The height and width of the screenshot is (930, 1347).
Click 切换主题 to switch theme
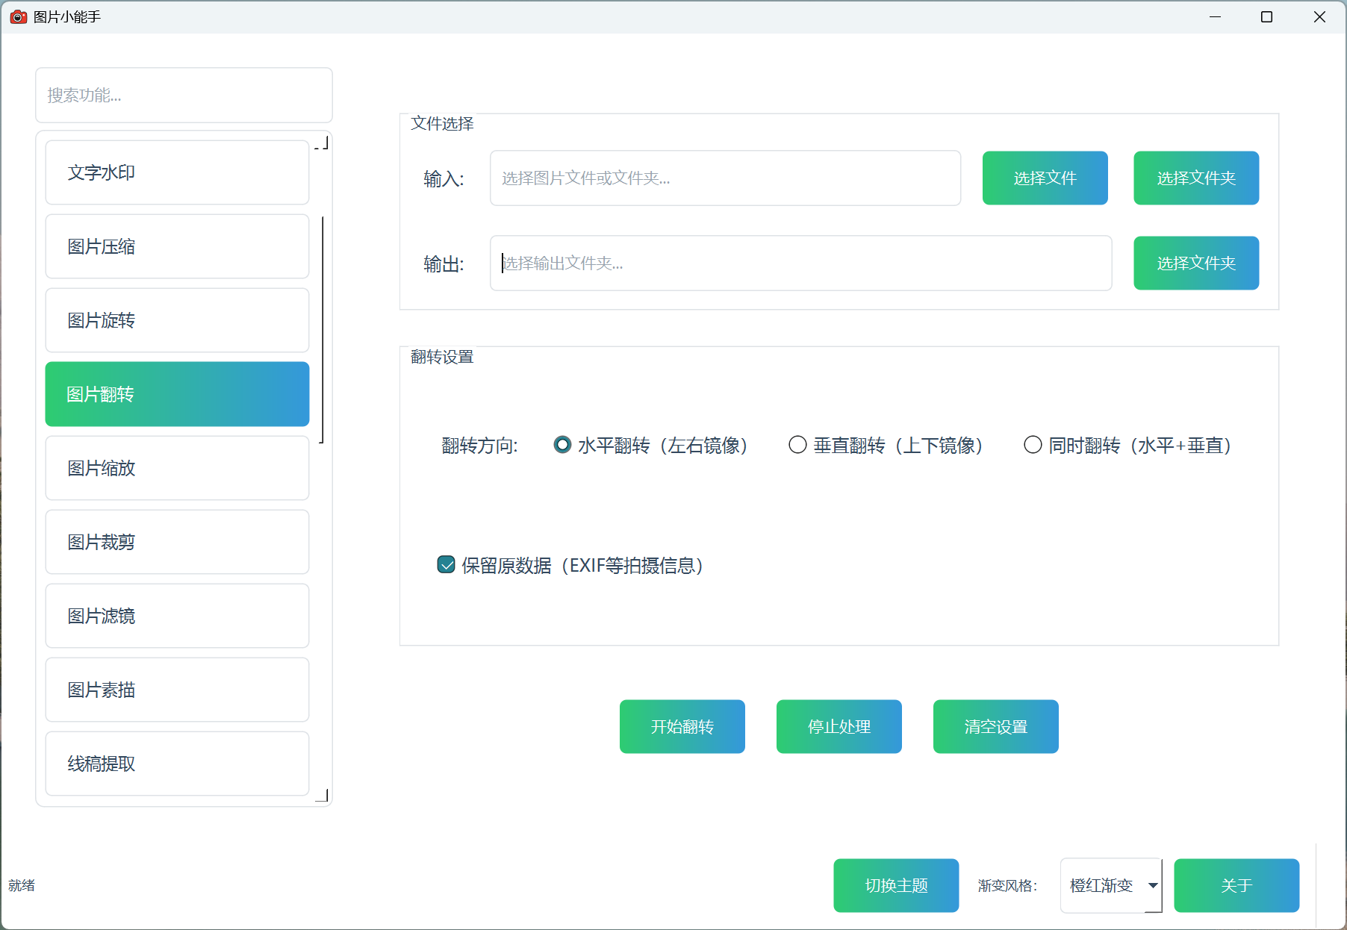[895, 885]
